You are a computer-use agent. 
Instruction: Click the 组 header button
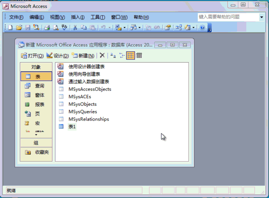[36, 143]
